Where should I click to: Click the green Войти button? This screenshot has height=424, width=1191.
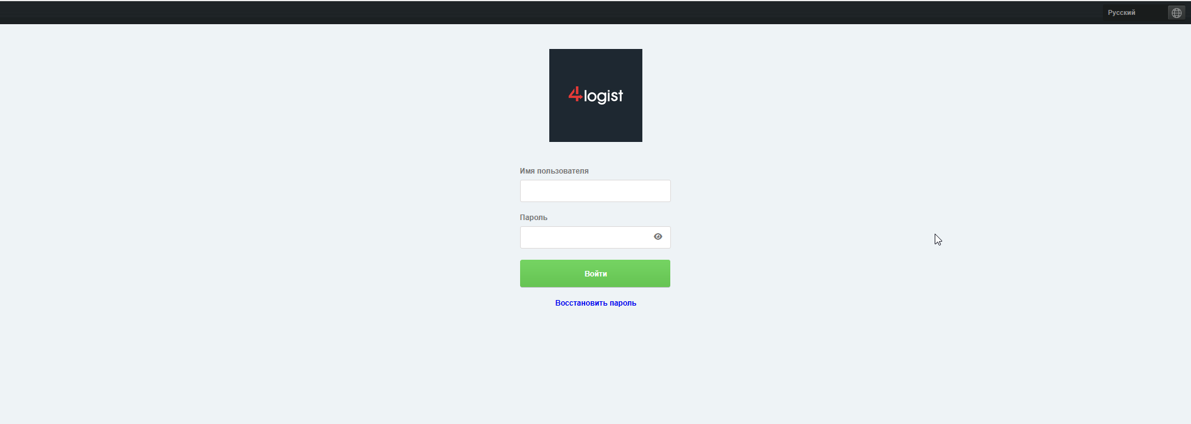[x=595, y=273]
